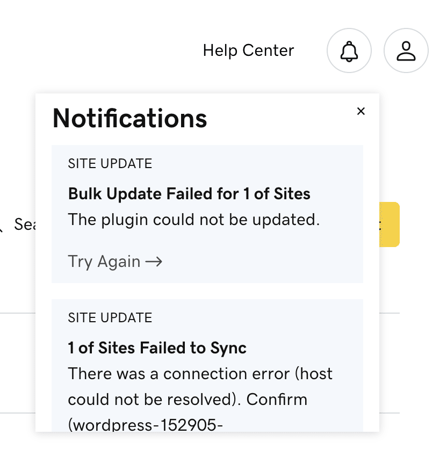
Task: Go to the Help Center
Action: (x=248, y=50)
